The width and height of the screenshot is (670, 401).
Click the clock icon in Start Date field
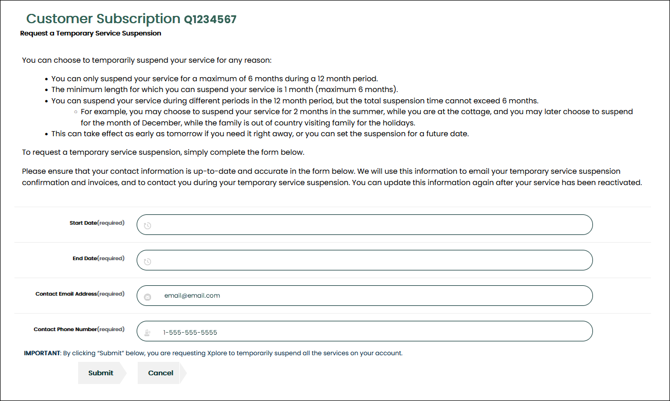[x=147, y=226]
